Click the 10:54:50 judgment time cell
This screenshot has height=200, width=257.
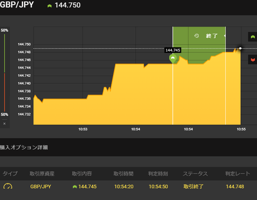(x=158, y=187)
